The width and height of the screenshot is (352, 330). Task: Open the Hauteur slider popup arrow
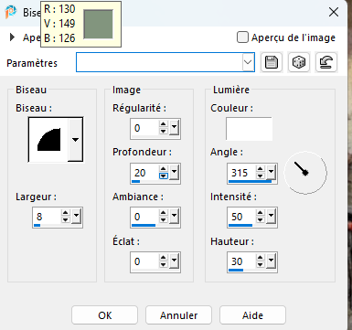pos(271,261)
